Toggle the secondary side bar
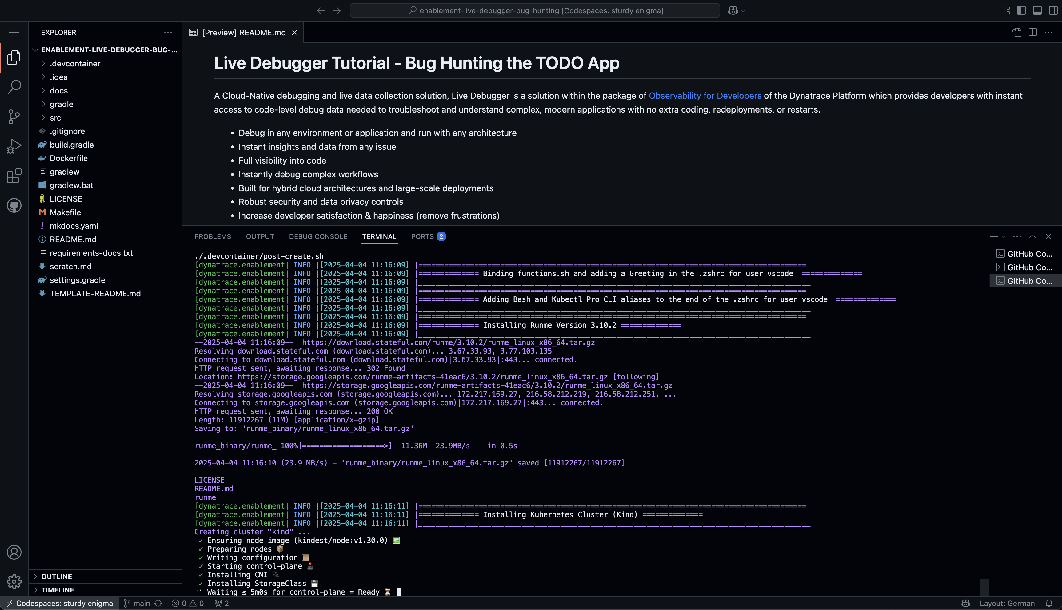The height and width of the screenshot is (610, 1062). (1053, 10)
